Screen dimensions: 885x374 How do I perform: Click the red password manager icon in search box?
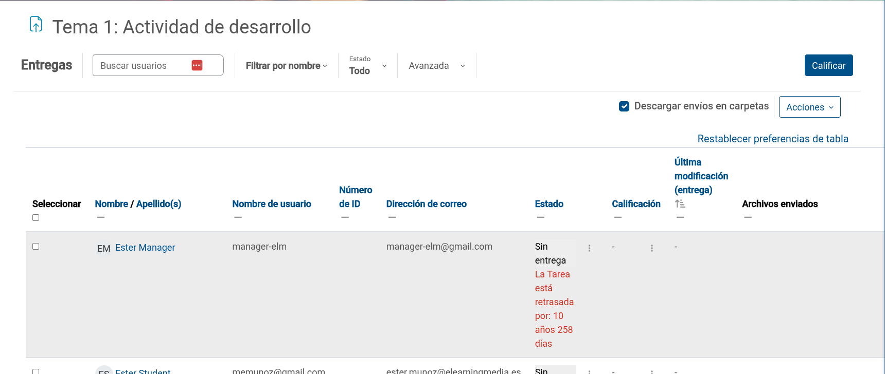[197, 65]
